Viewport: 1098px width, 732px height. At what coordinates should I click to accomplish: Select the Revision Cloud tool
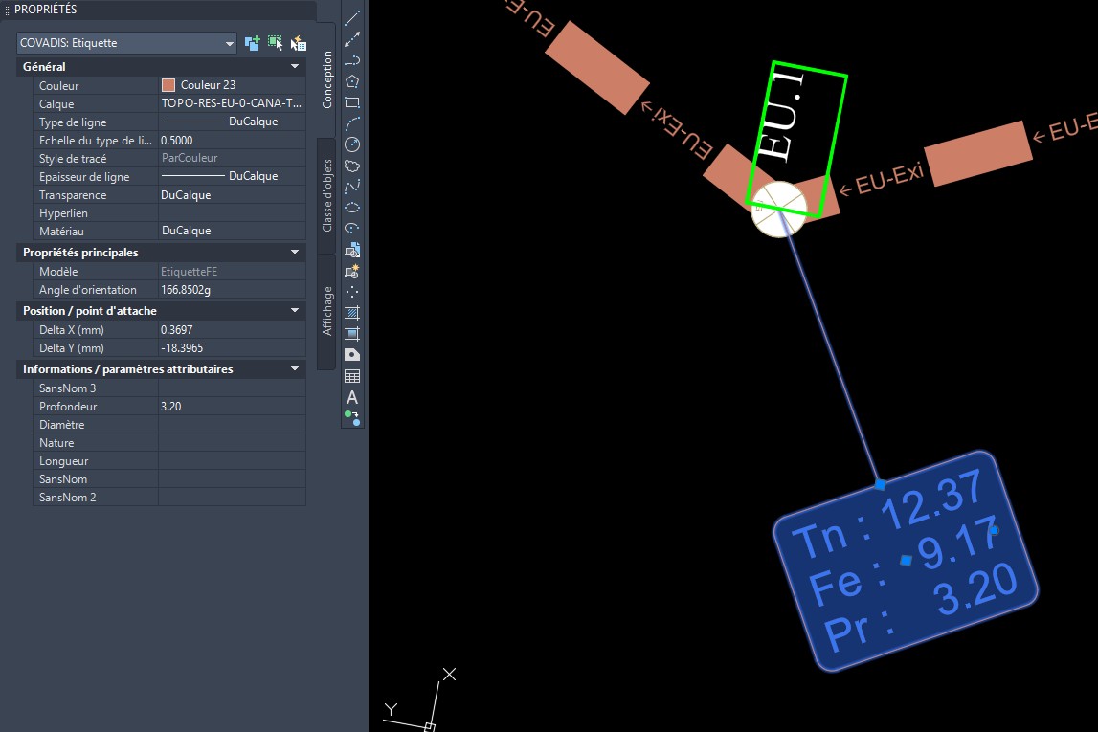(x=352, y=166)
